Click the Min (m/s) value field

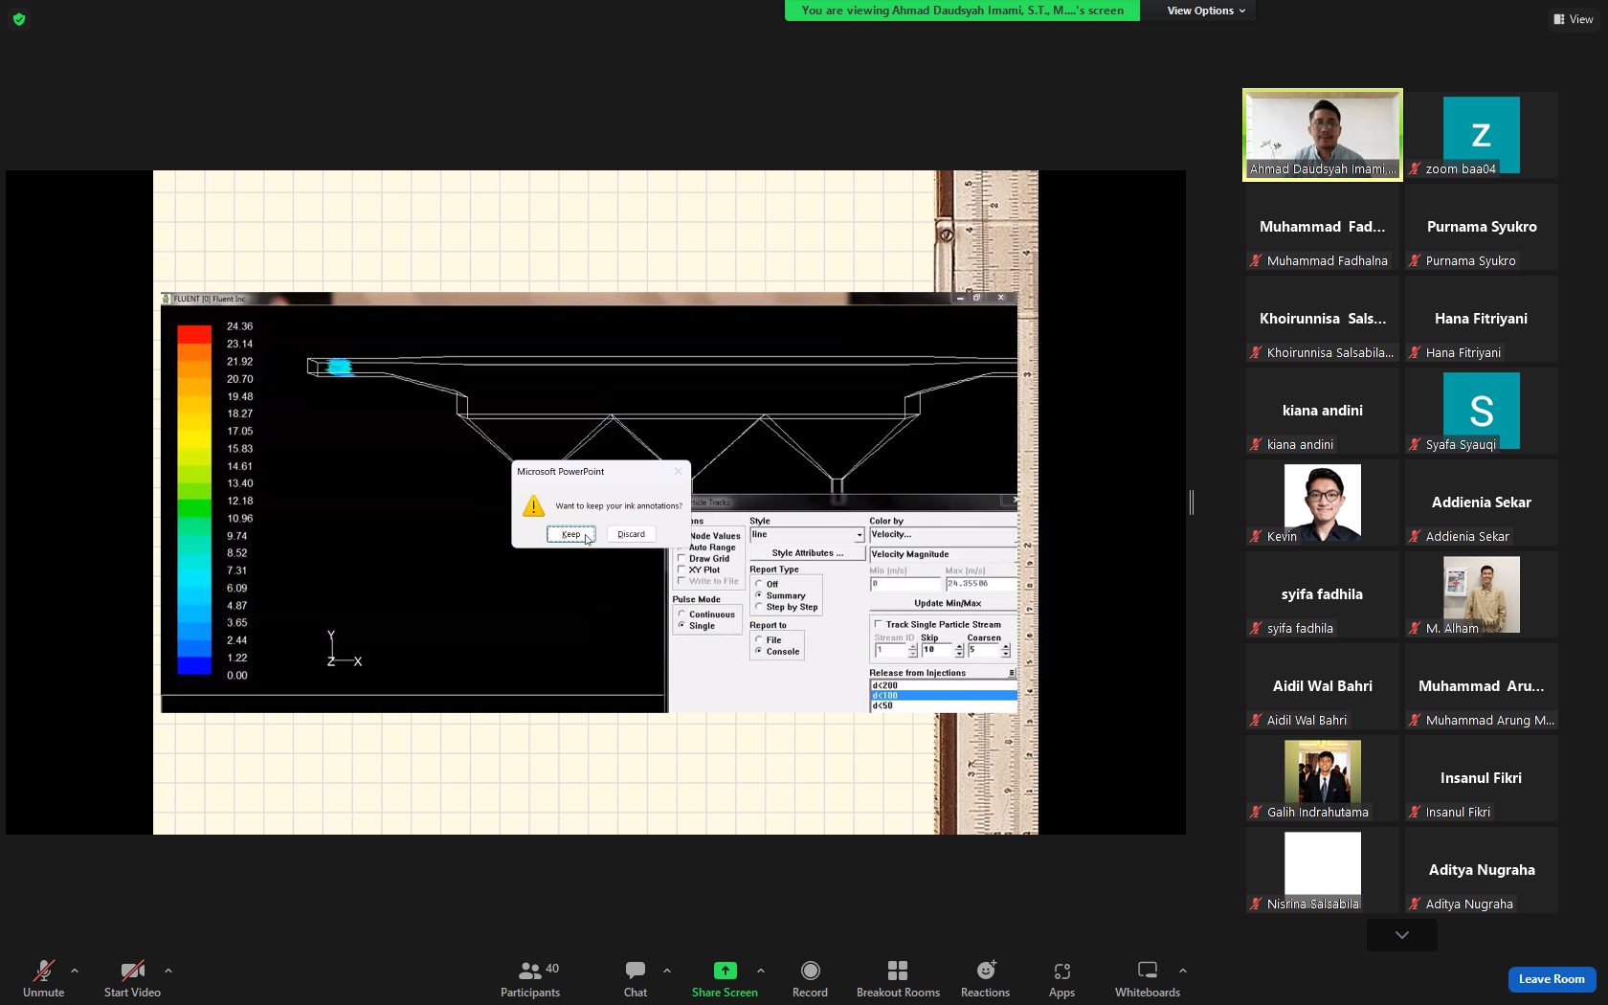click(x=905, y=584)
